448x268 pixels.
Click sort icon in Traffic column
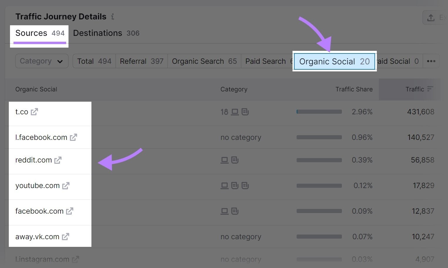tap(430, 89)
